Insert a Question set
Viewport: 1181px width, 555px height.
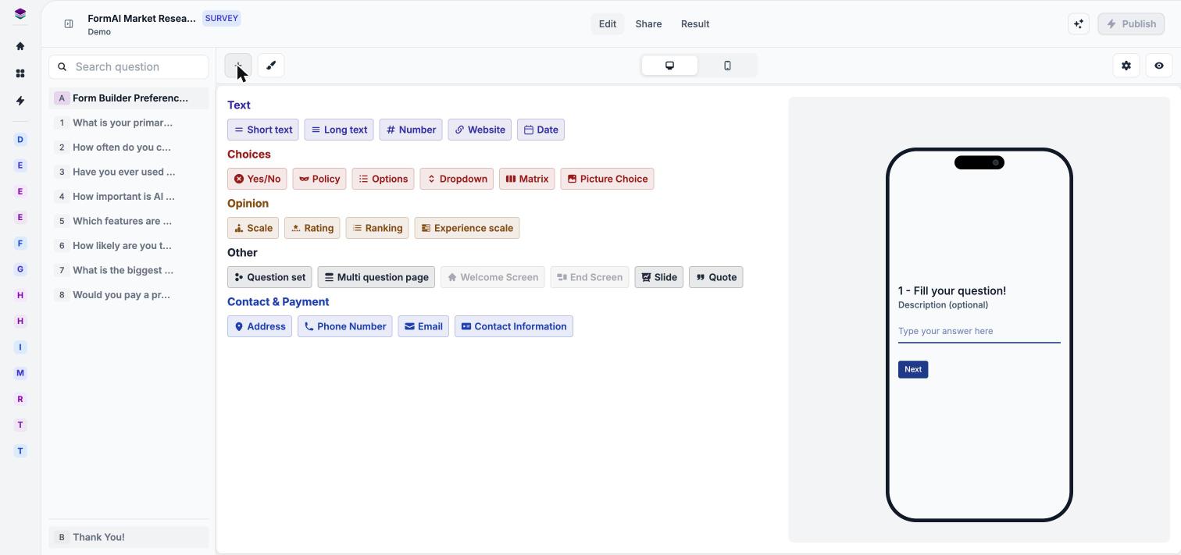269,277
